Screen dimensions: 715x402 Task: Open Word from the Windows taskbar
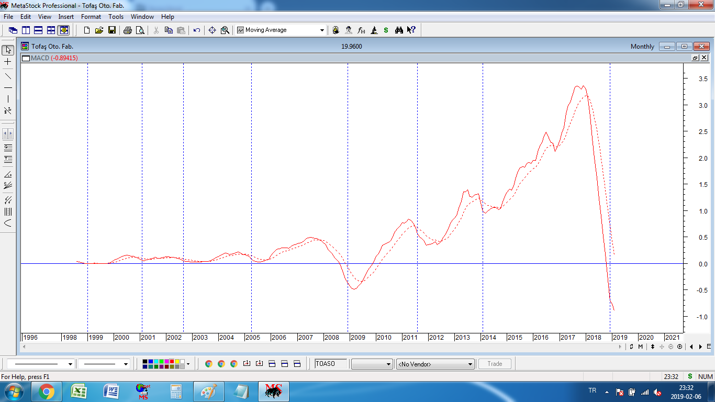(x=111, y=392)
